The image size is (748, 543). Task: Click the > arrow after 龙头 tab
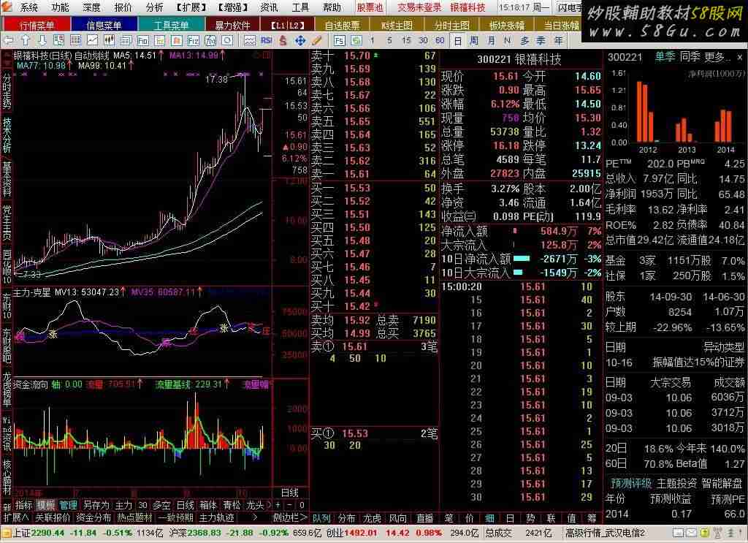[268, 504]
